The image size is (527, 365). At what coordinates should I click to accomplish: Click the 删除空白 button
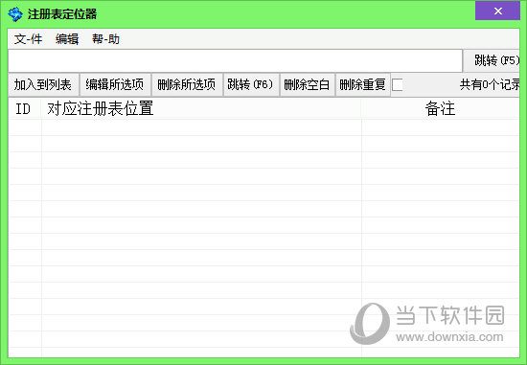tap(307, 84)
